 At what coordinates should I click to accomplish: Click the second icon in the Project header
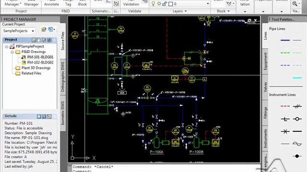pos(39,40)
